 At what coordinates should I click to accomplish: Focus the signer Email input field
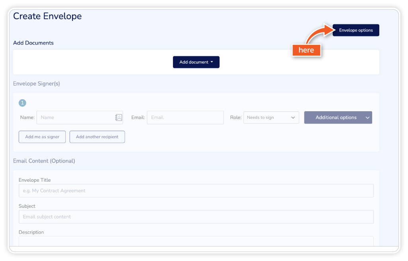[185, 118]
